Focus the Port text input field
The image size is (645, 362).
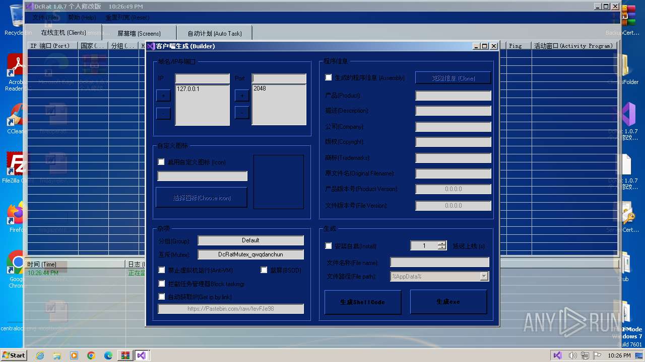pos(279,78)
